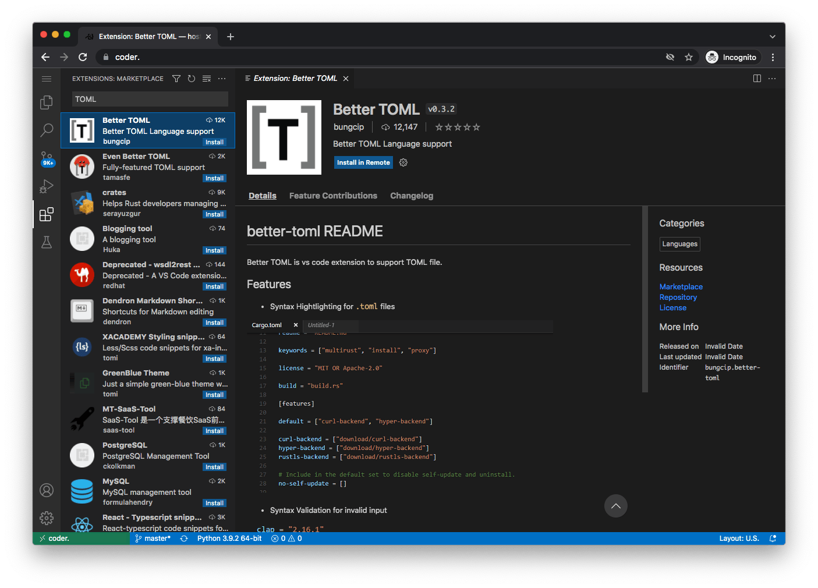
Task: Open the Search view in activity bar
Action: (47, 130)
